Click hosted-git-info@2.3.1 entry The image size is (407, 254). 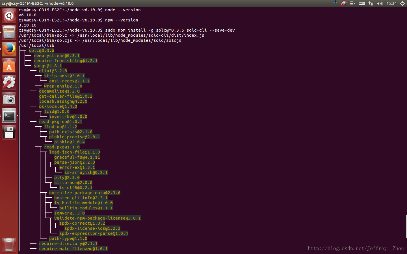click(81, 198)
